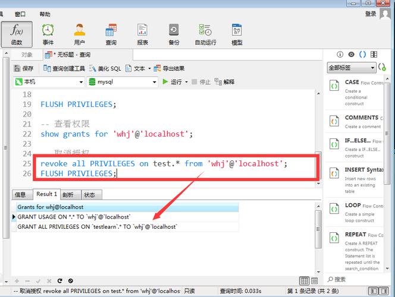Open the 查询创建工具 query builder
This screenshot has width=395, height=297.
(x=64, y=68)
